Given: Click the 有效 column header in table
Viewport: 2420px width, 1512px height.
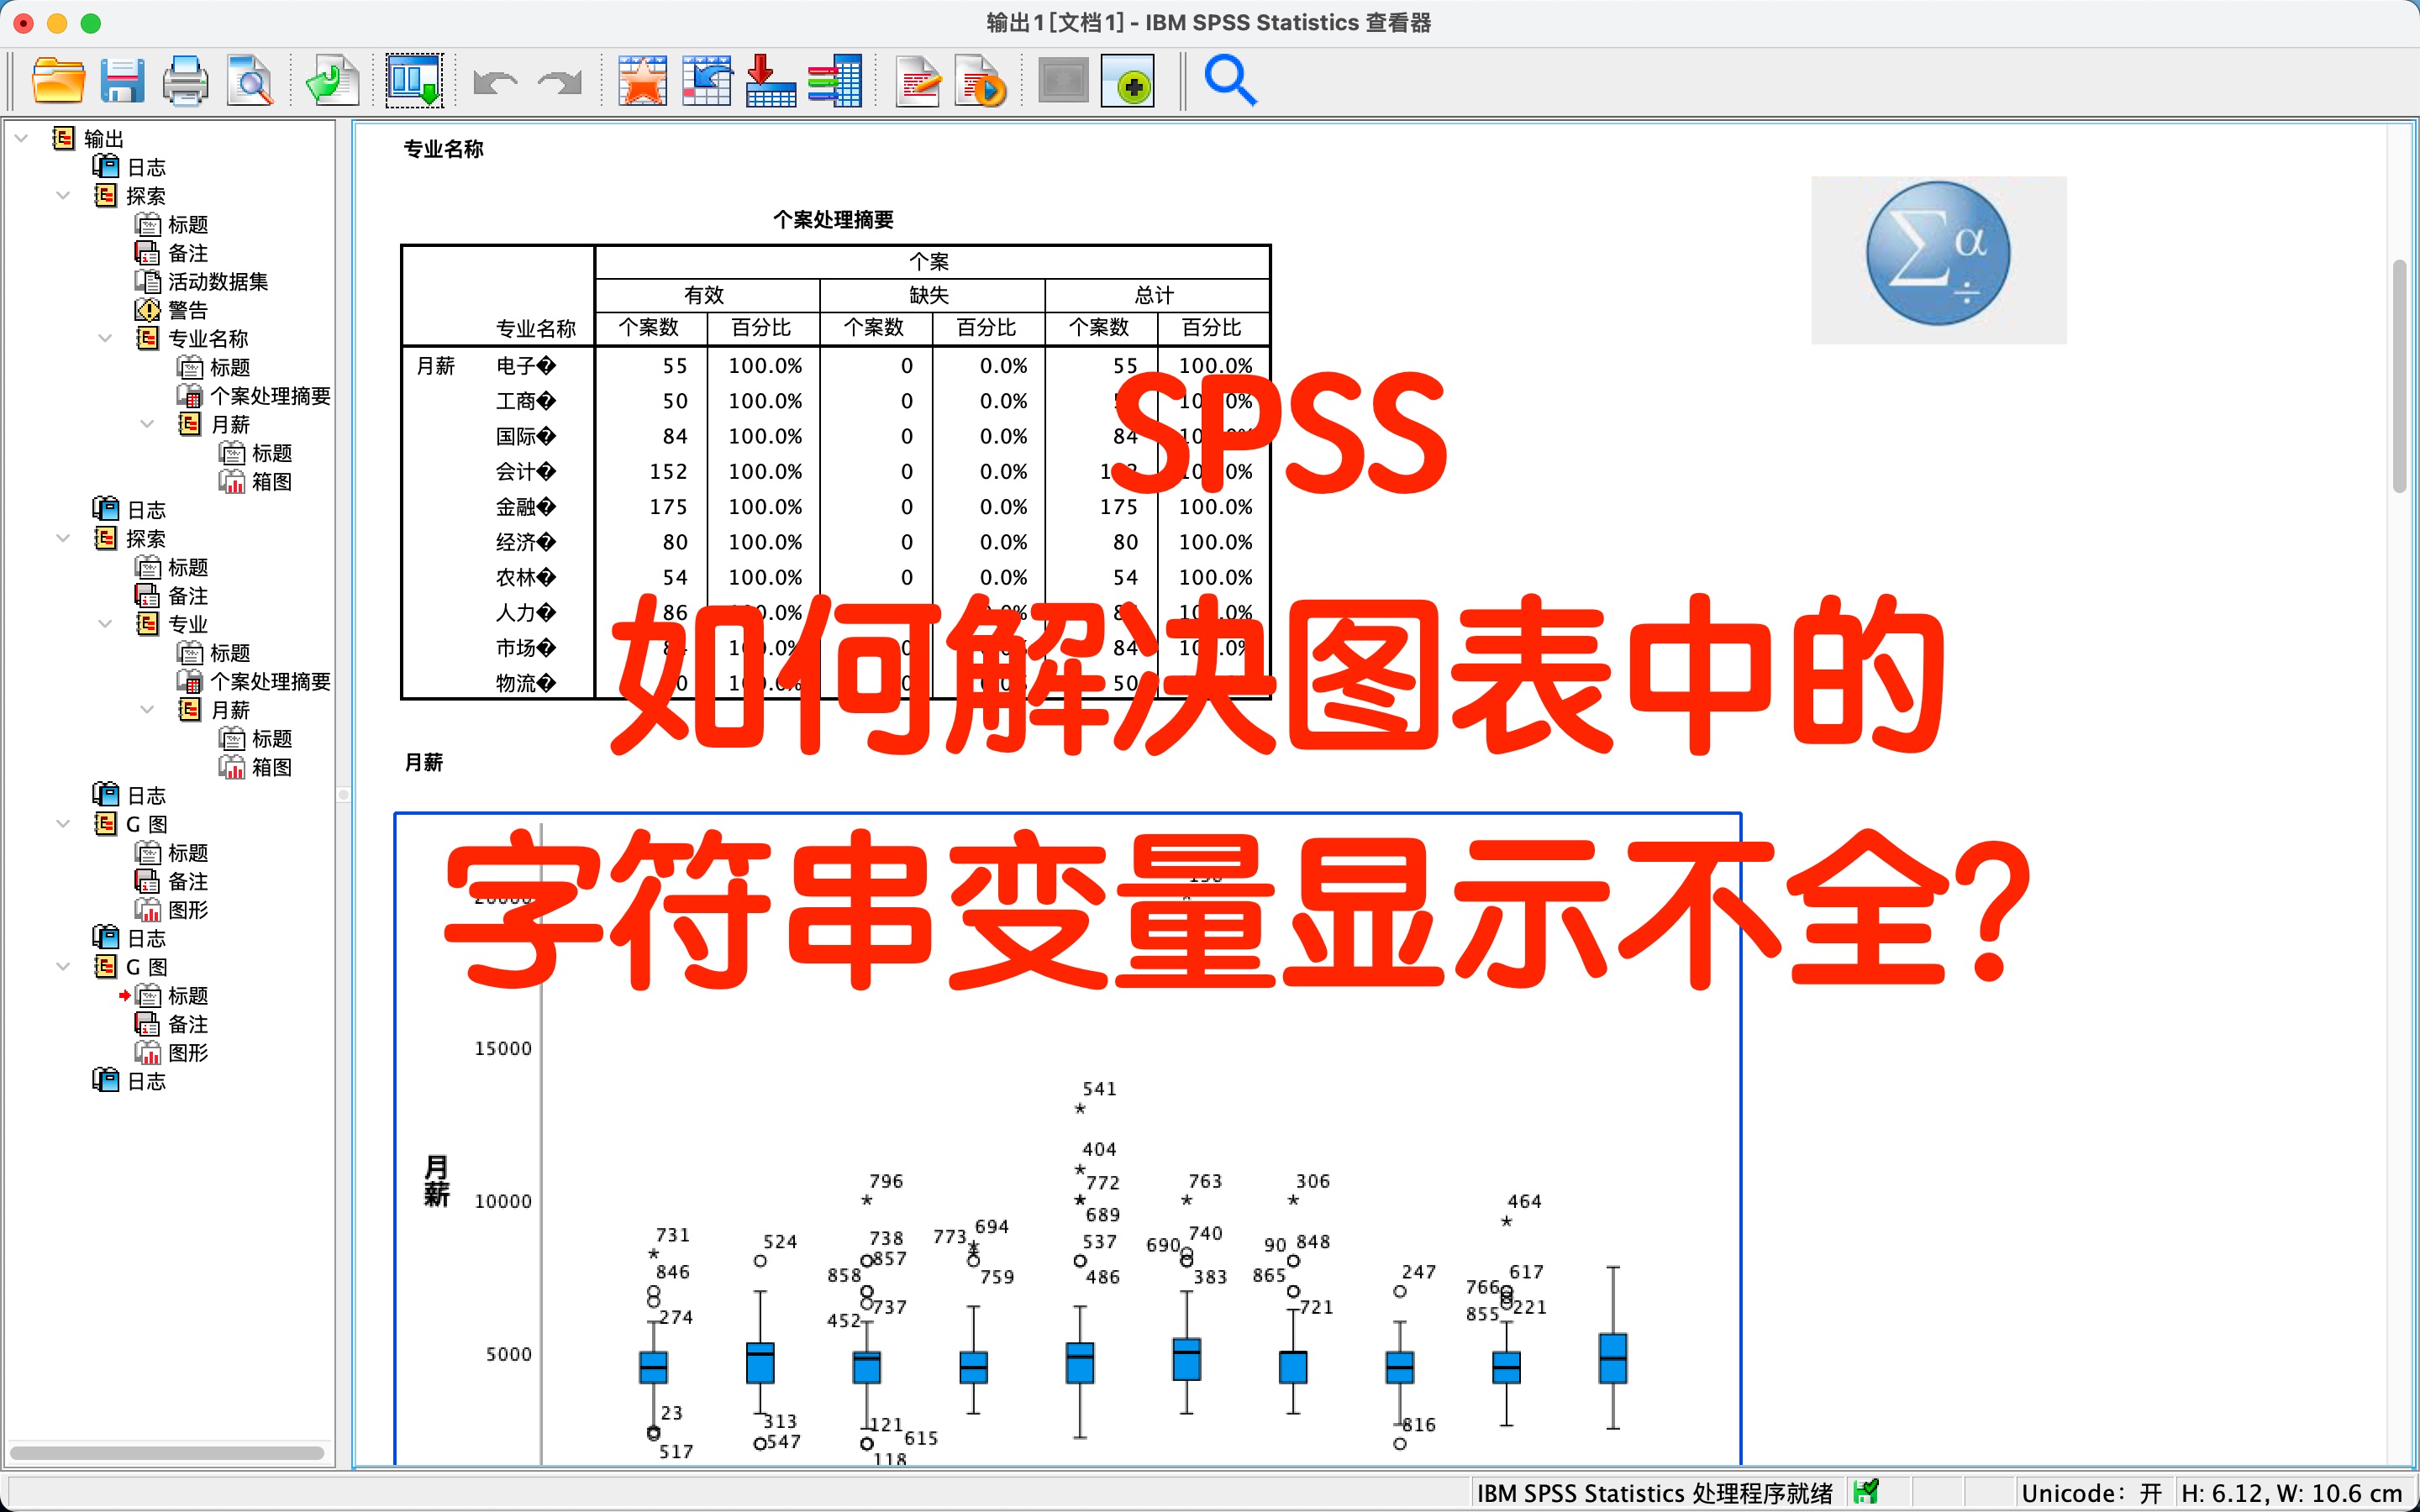Looking at the screenshot, I should tap(705, 295).
